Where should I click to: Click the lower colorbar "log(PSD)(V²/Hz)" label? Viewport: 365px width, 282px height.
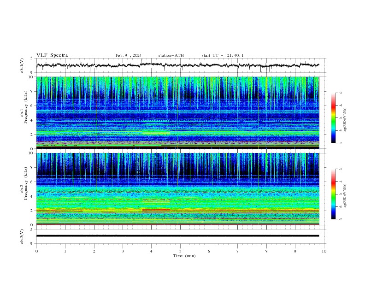345,196
